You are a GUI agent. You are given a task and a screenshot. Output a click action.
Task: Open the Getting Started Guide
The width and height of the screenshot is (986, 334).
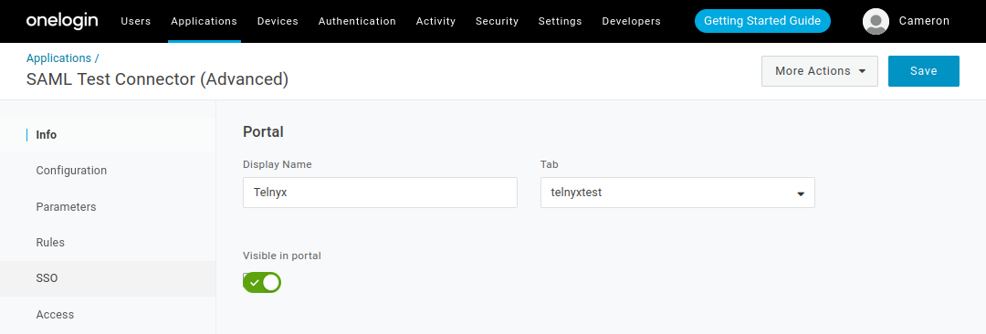point(762,21)
